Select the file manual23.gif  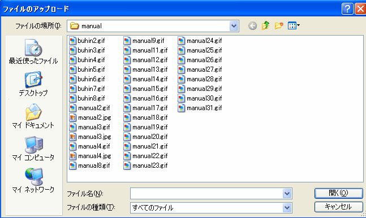[146, 165]
